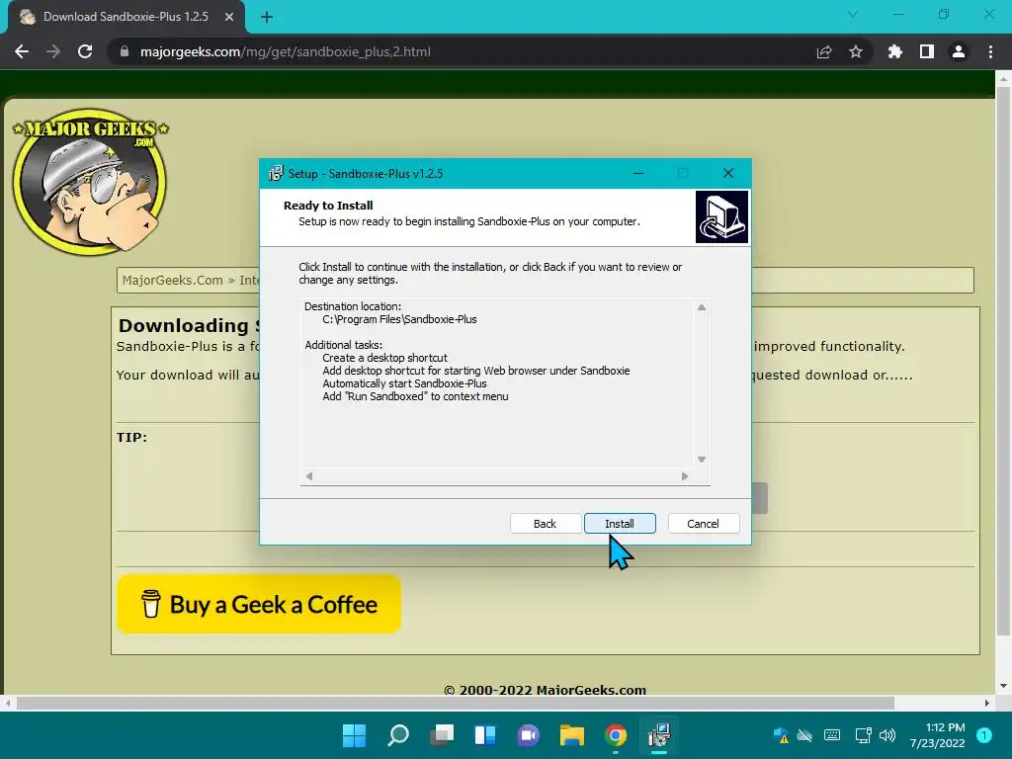The width and height of the screenshot is (1012, 759).
Task: Open the Windows Start menu
Action: (x=355, y=735)
